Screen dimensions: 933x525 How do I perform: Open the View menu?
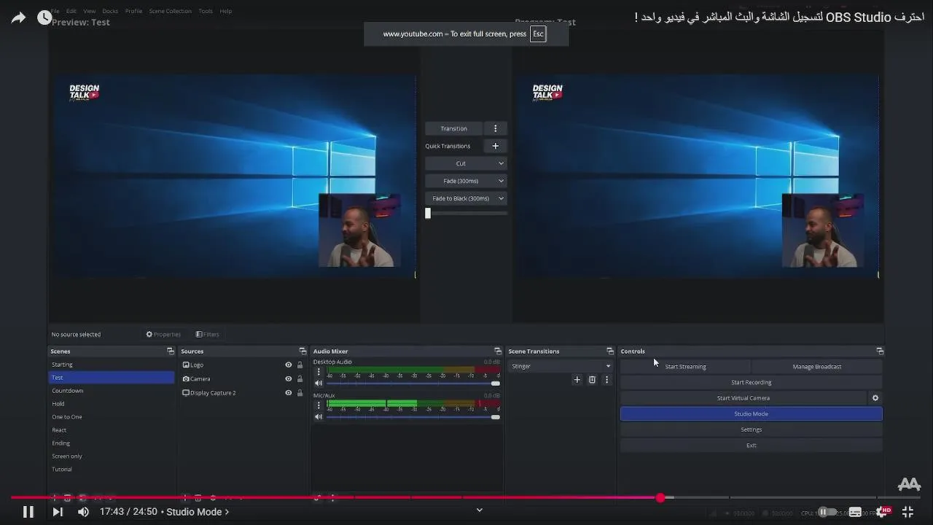(90, 11)
